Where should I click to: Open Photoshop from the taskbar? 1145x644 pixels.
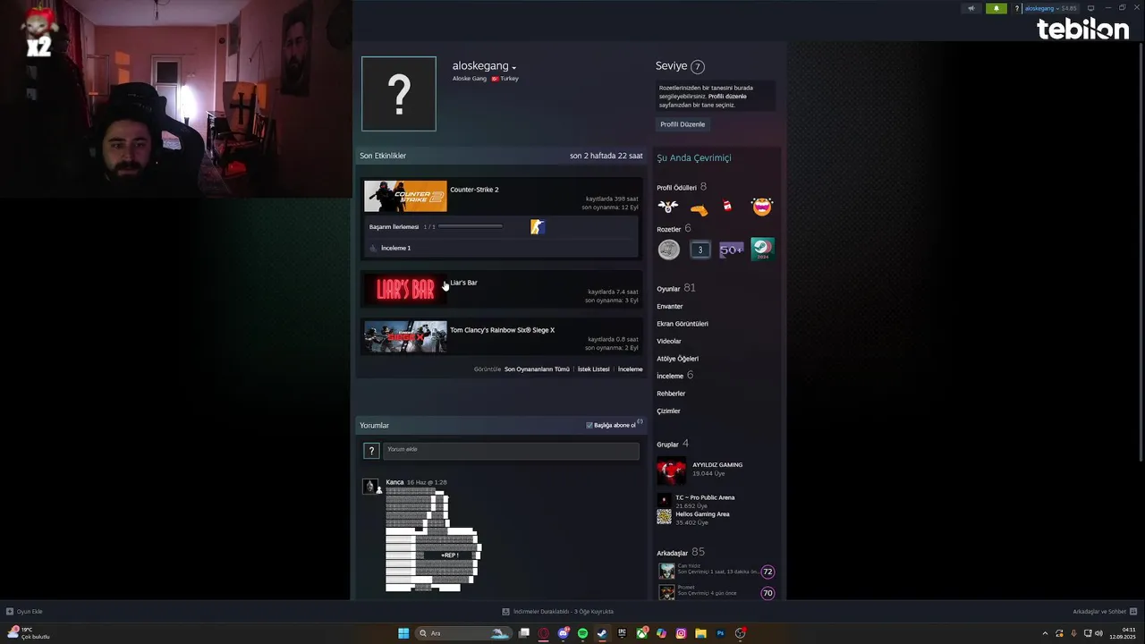pyautogui.click(x=720, y=633)
